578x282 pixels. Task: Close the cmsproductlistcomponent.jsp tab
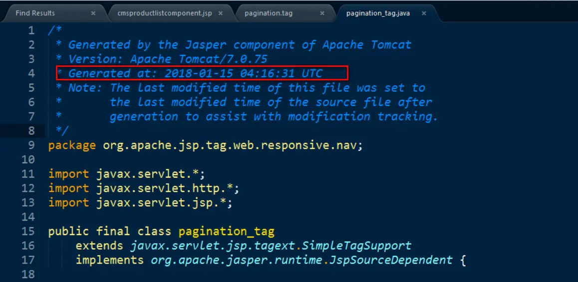click(221, 13)
